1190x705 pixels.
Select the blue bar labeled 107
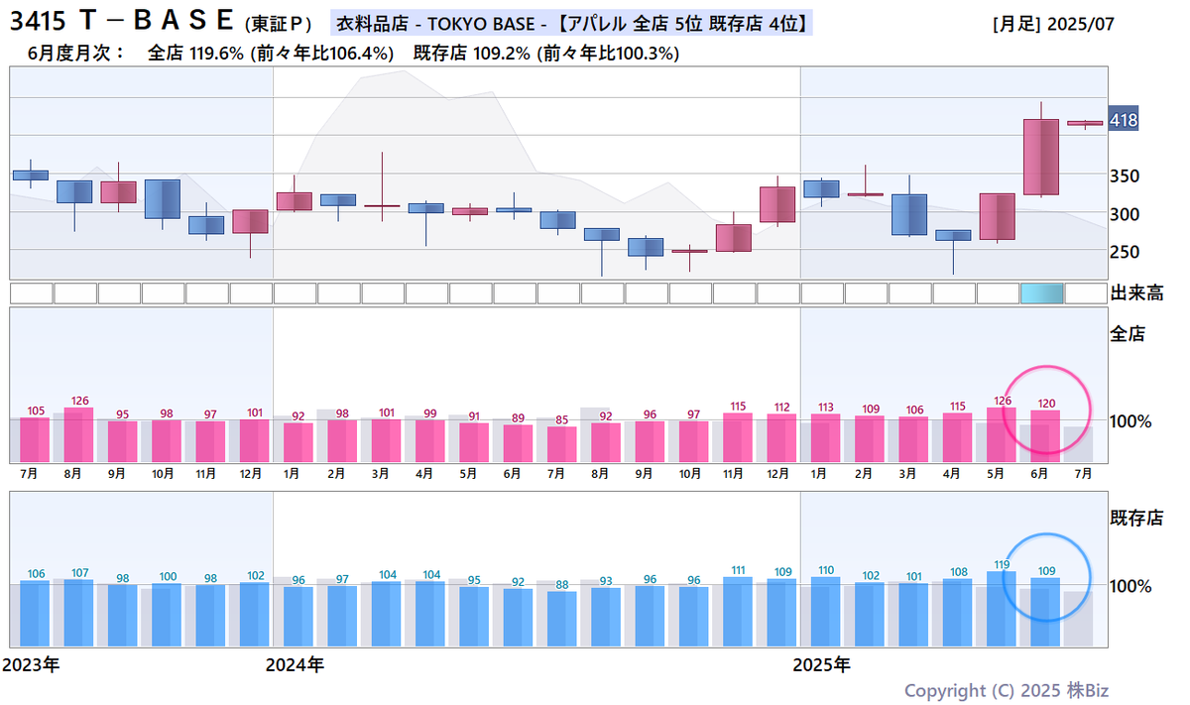(x=78, y=612)
